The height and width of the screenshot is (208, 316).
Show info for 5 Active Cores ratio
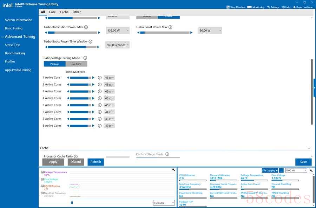[100, 105]
